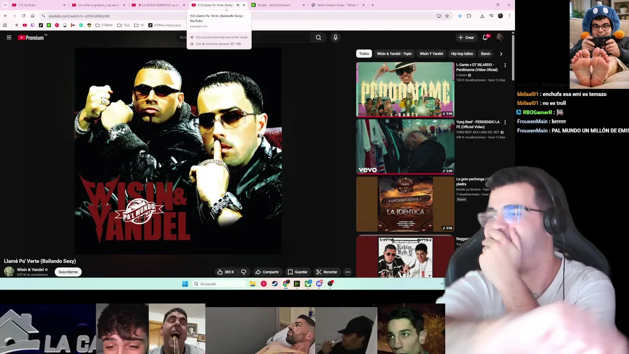Switch to Video Session Share TikTok tab
This screenshot has height=354, width=629.
(338, 5)
